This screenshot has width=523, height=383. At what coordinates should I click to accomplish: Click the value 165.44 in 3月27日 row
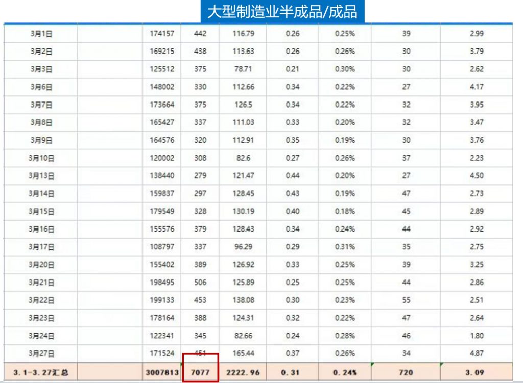(244, 353)
